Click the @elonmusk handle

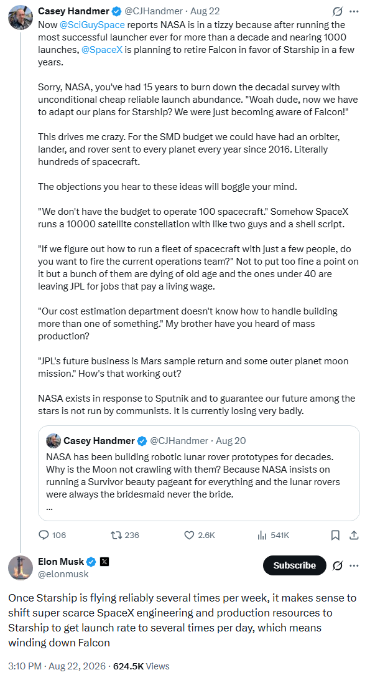63,574
